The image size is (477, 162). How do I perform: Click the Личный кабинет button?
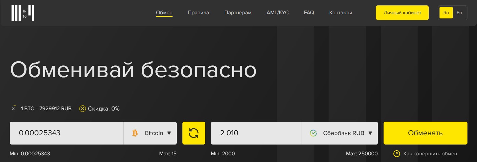[402, 13]
